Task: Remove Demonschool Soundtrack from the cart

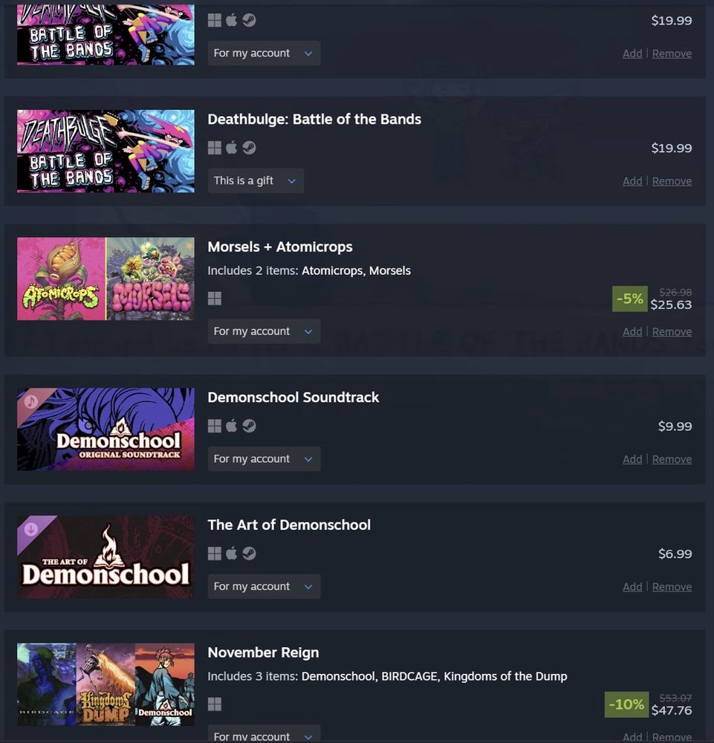Action: pyautogui.click(x=672, y=459)
